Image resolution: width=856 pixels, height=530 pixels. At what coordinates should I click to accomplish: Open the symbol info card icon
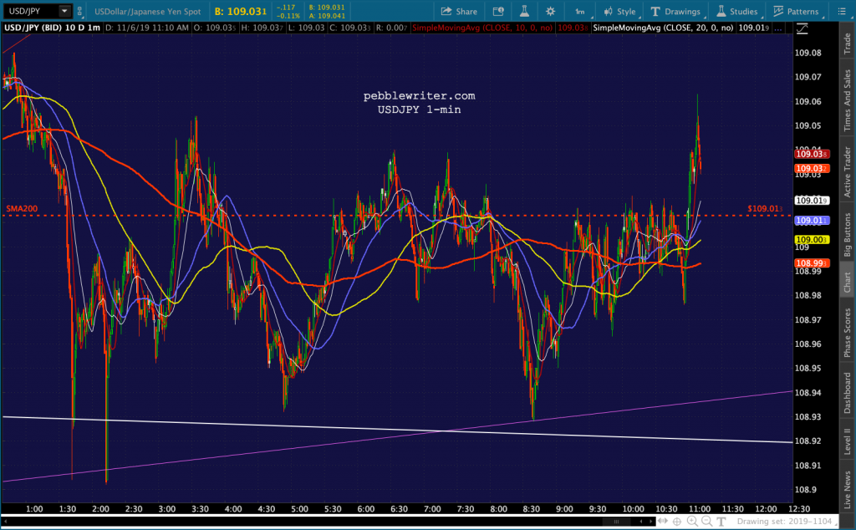pyautogui.click(x=498, y=11)
